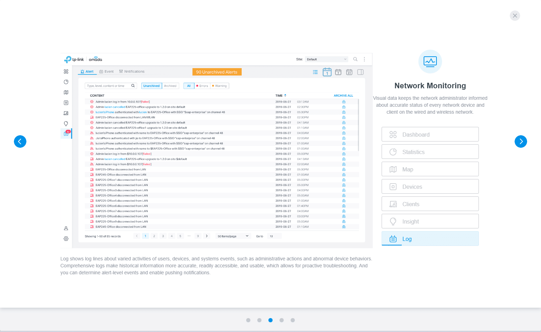This screenshot has height=332, width=541.
Task: Switch to the Devices feature preview
Action: click(430, 187)
